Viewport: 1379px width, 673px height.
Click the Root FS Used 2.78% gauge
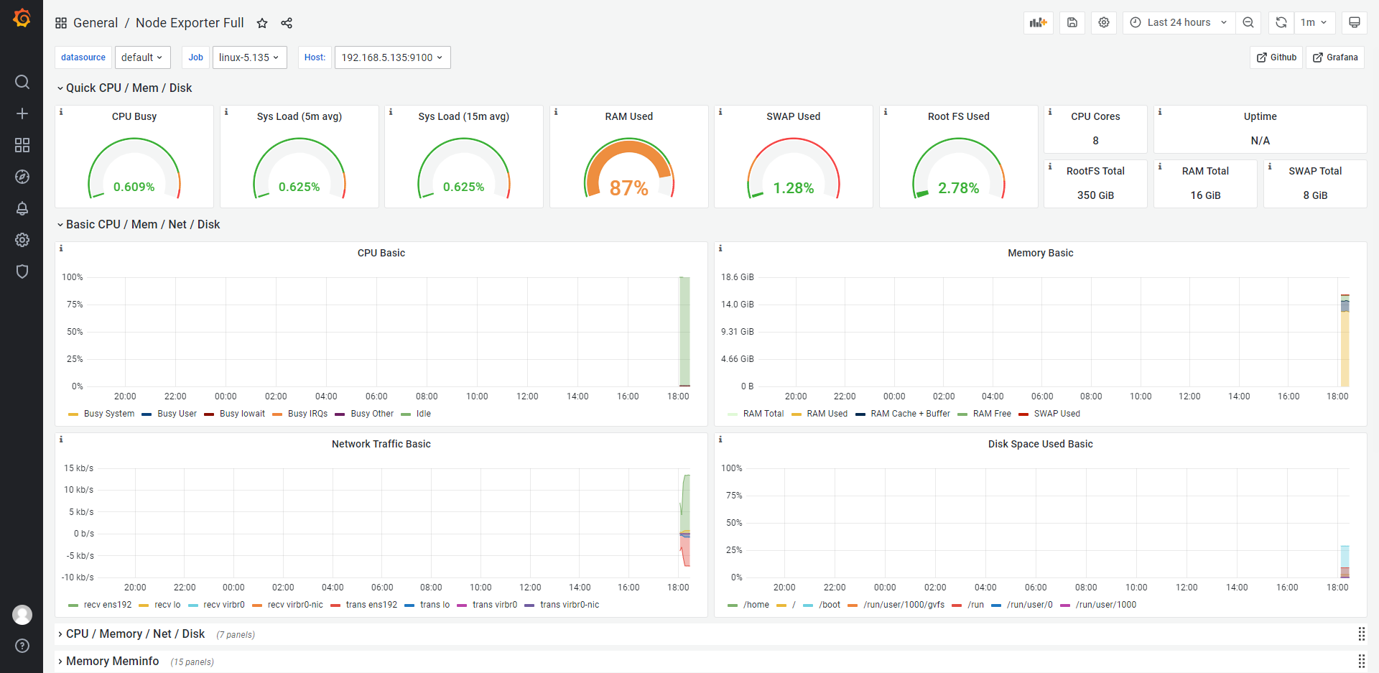[959, 170]
